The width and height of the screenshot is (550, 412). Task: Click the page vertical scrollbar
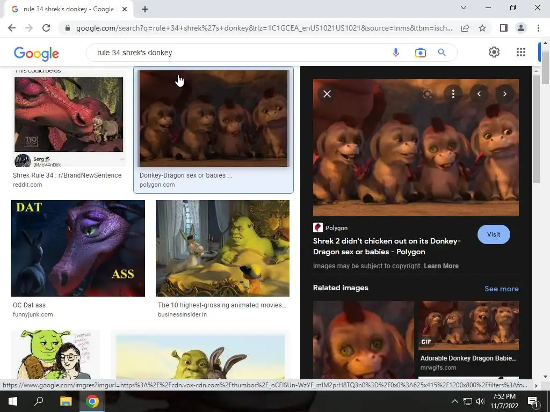point(545,68)
